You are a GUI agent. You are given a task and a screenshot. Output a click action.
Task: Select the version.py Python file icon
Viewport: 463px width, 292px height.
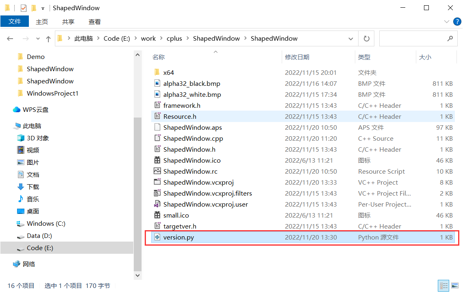click(x=157, y=237)
